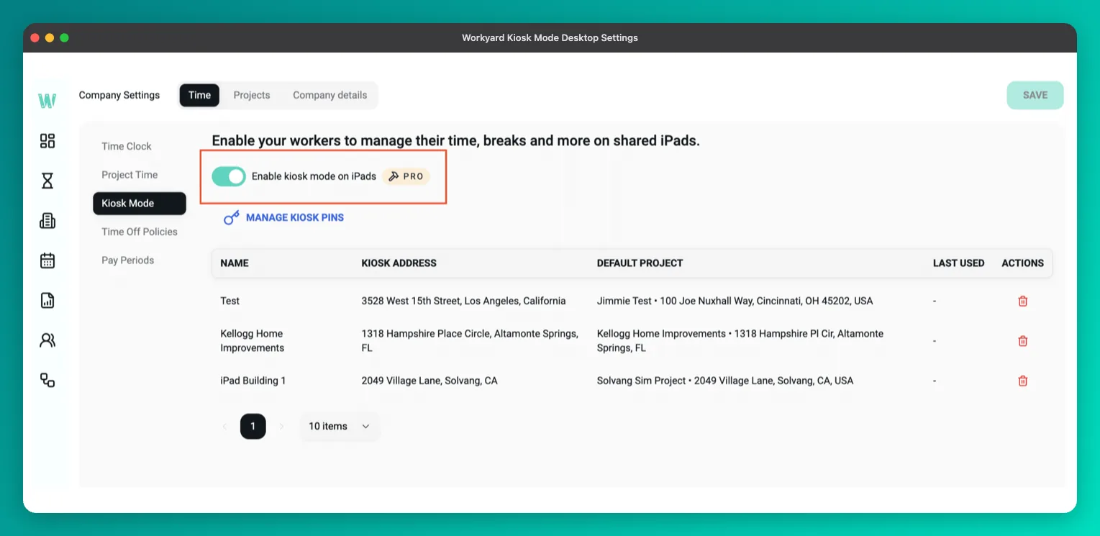
Task: Select the iPad Building 1 name cell
Action: 253,381
